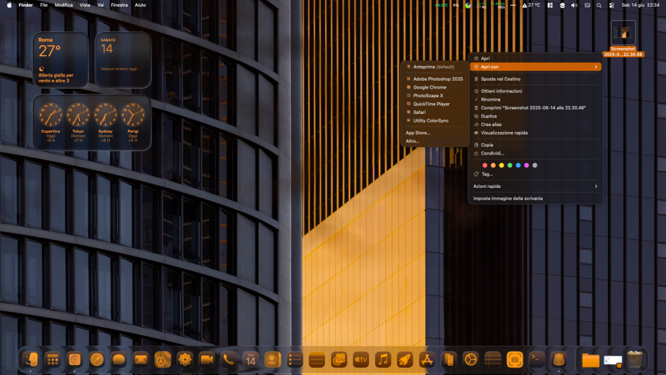
Task: Open Calendar icon showing 14 in Dock
Action: [x=250, y=360]
